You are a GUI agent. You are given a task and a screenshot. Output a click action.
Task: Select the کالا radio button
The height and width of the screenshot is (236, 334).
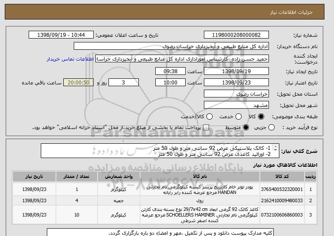tap(261, 116)
